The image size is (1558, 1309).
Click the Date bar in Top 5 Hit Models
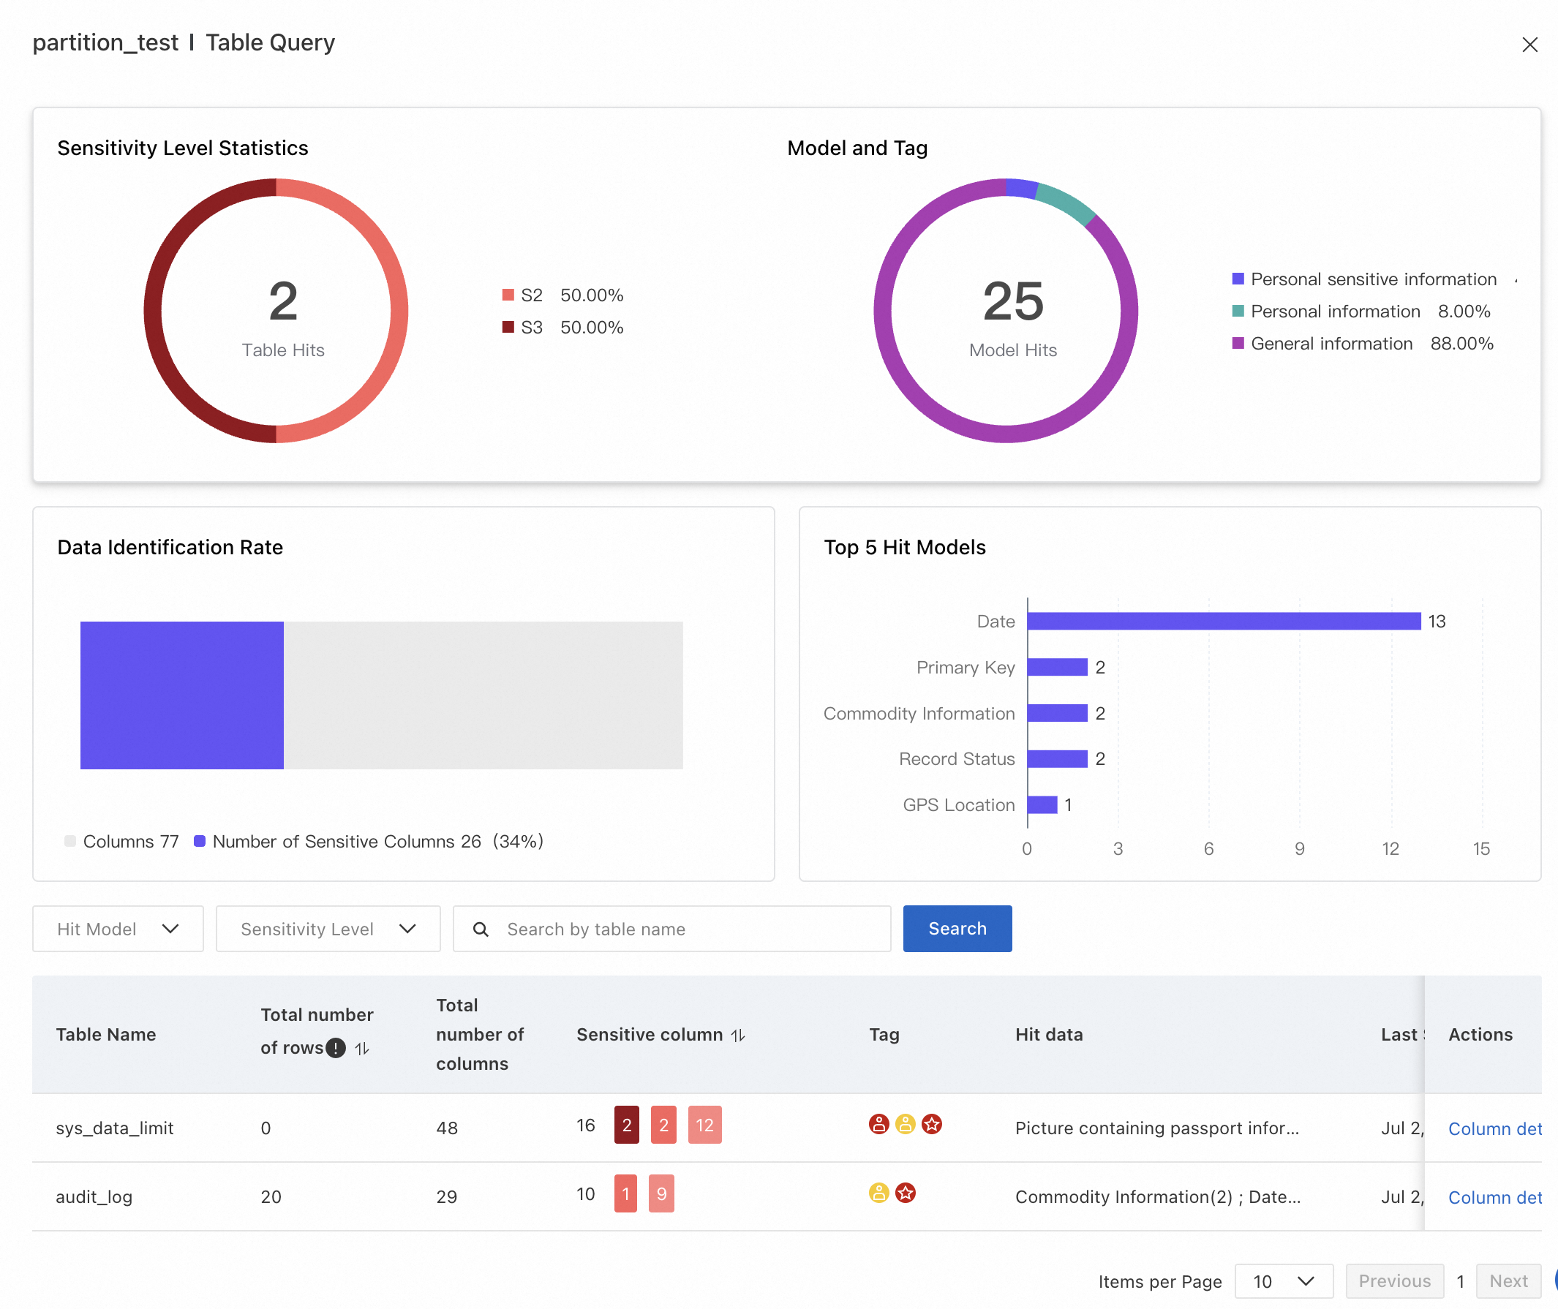click(x=1223, y=621)
